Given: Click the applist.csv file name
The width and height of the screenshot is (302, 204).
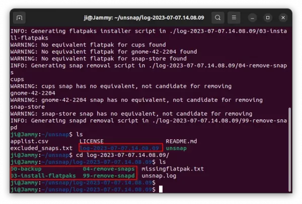Looking at the screenshot, I should coord(29,141).
